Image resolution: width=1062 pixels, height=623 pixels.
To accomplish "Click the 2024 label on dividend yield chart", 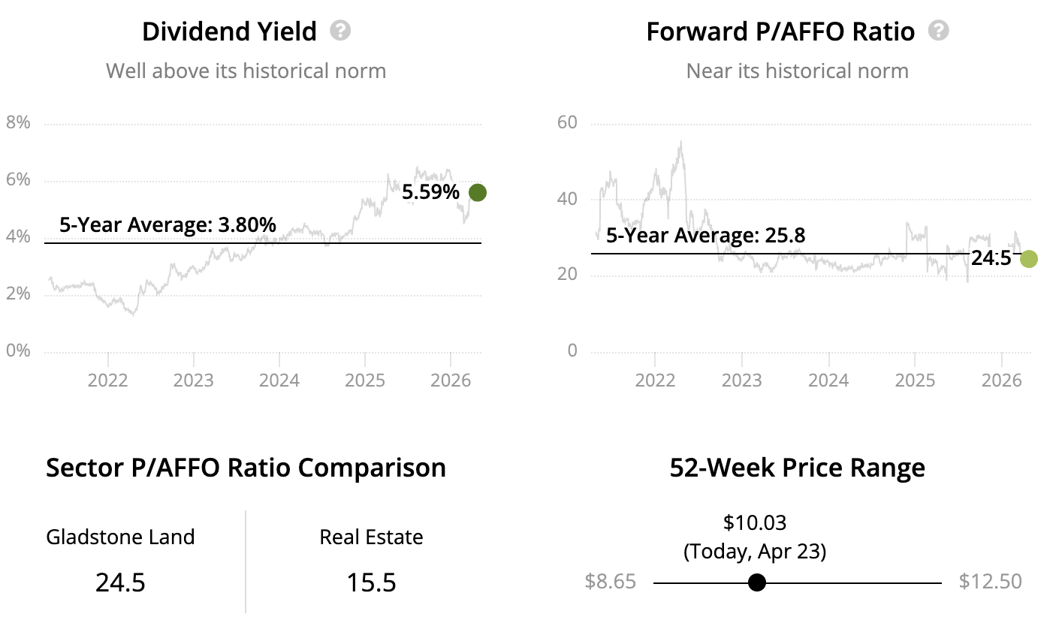I will pos(279,380).
